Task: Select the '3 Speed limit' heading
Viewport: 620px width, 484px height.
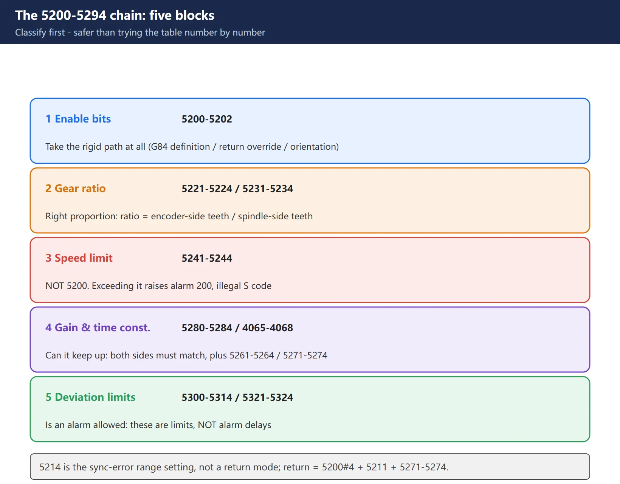Action: (79, 258)
